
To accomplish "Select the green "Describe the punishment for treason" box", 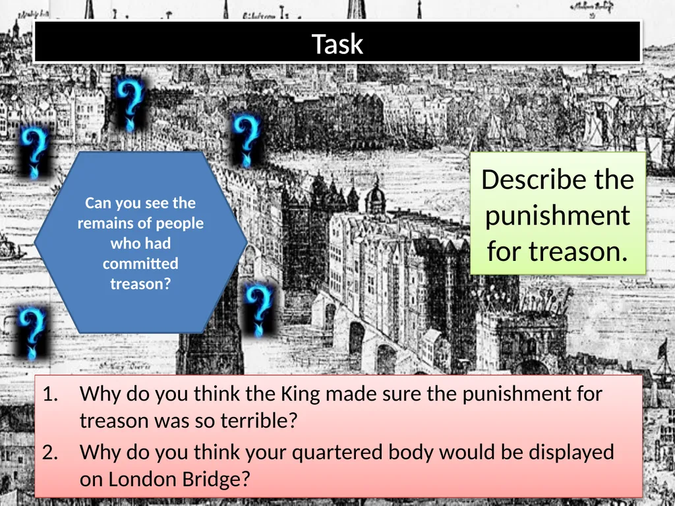I will click(558, 213).
